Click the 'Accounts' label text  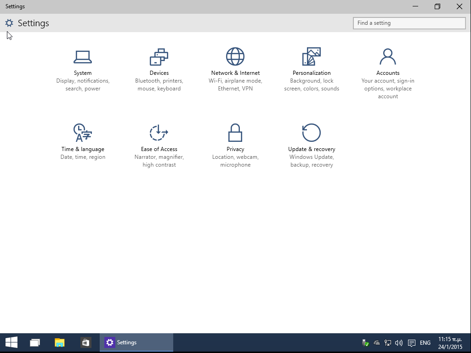[388, 73]
